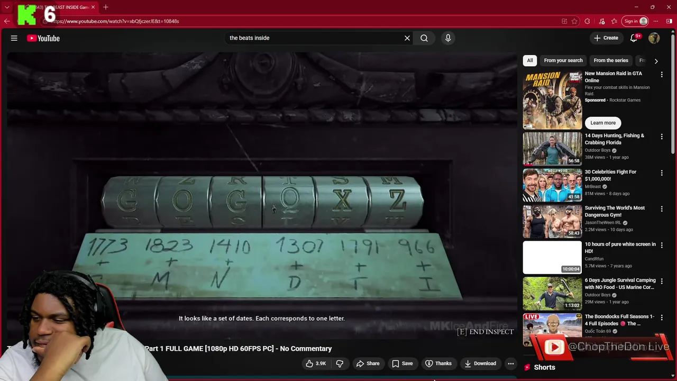
Task: Click the Boondocks Full Seasons title
Action: point(619,320)
